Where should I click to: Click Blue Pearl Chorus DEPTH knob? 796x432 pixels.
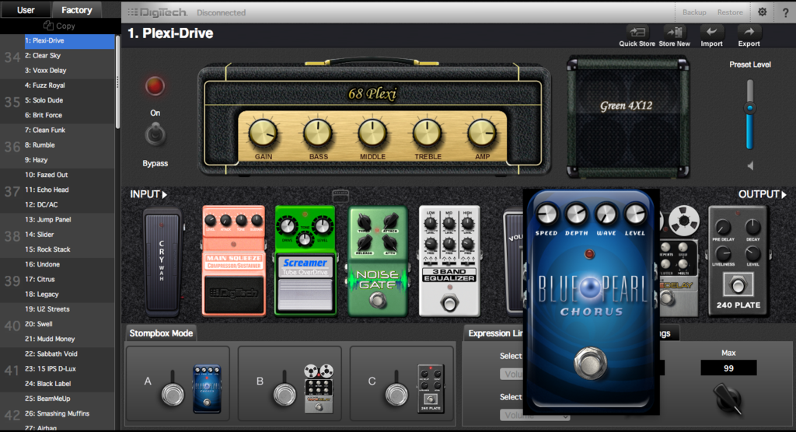point(576,214)
